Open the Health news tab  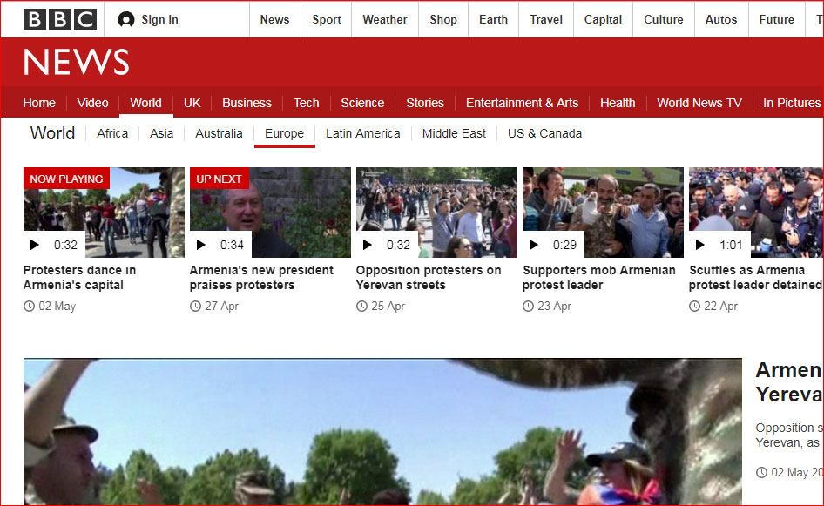[x=618, y=103]
